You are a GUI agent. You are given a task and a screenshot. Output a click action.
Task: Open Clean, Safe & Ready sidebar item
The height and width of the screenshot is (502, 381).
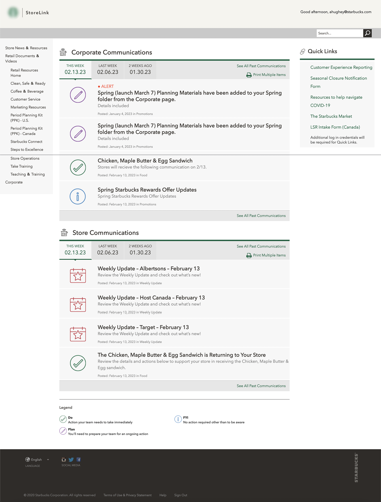pyautogui.click(x=28, y=83)
